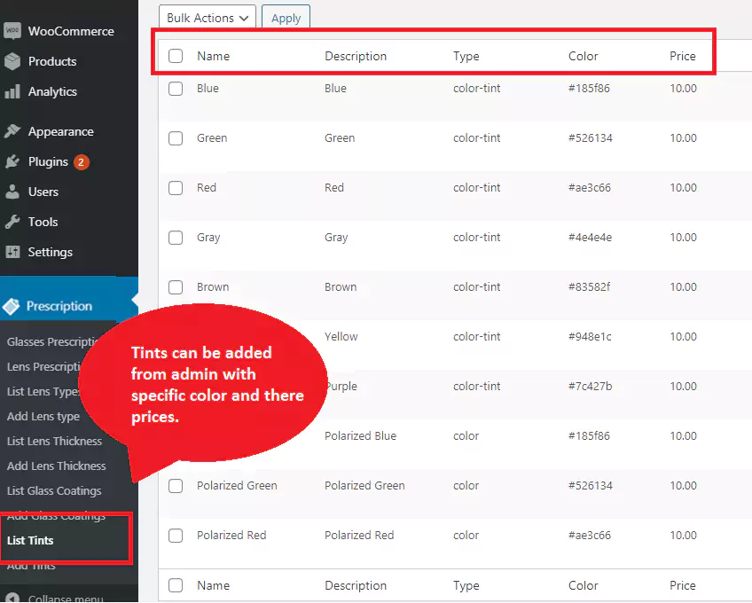The image size is (752, 603).
Task: Click the Brown tint name cell
Action: click(213, 287)
